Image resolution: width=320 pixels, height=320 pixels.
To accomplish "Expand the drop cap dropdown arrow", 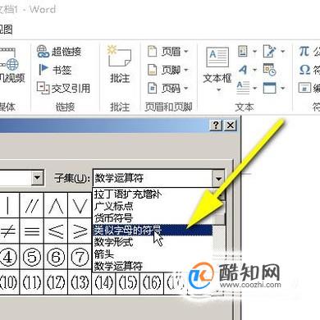I will tap(254, 88).
